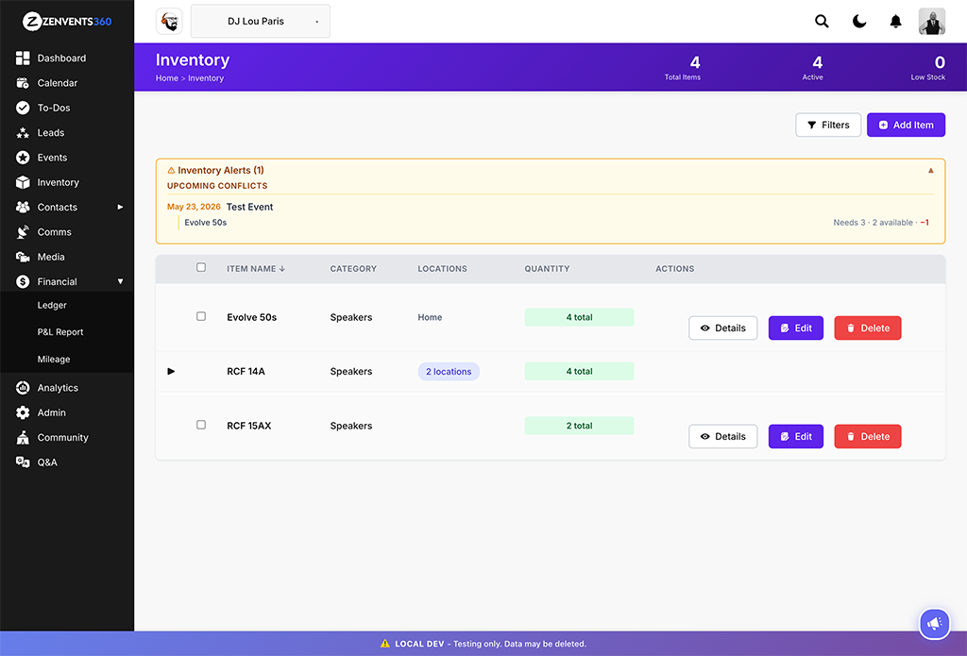The width and height of the screenshot is (967, 656).
Task: Open the Financial dollar icon
Action: click(x=23, y=282)
